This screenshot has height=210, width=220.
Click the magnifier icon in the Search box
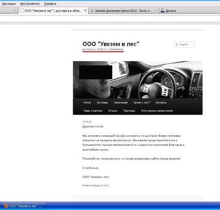(177, 45)
